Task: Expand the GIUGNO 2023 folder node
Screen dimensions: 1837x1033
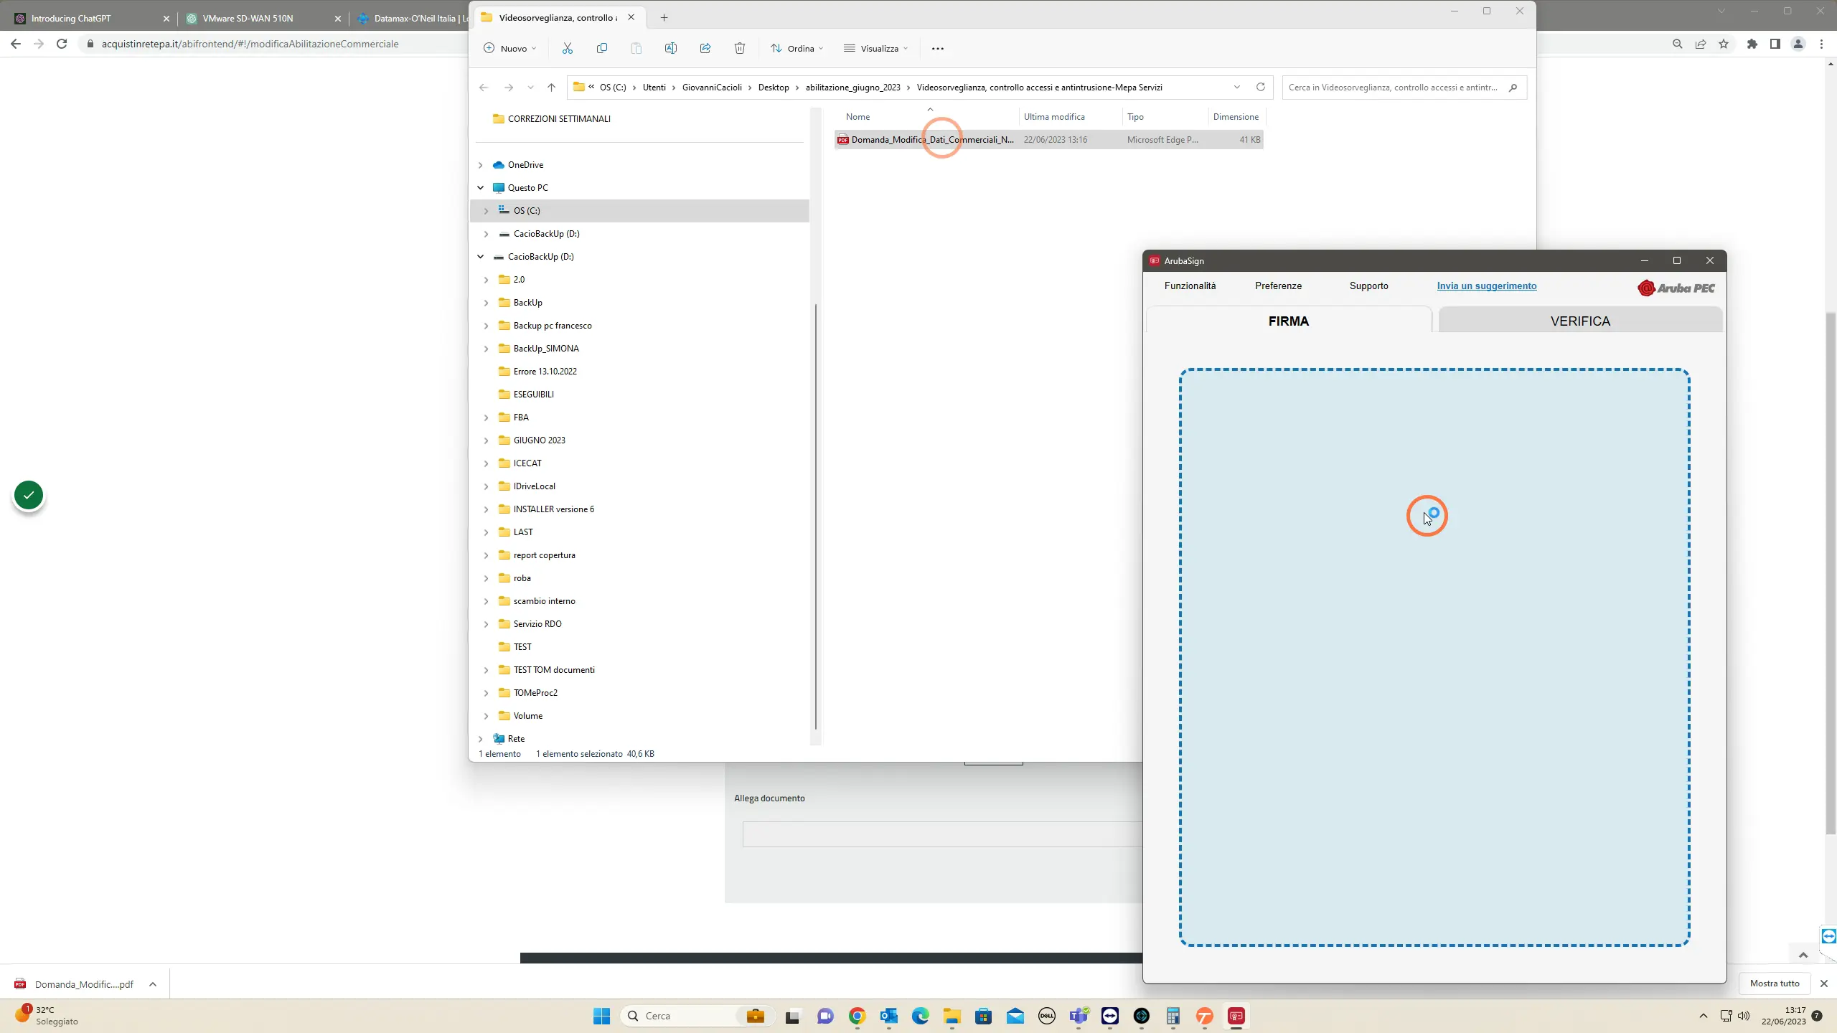Action: coord(487,440)
